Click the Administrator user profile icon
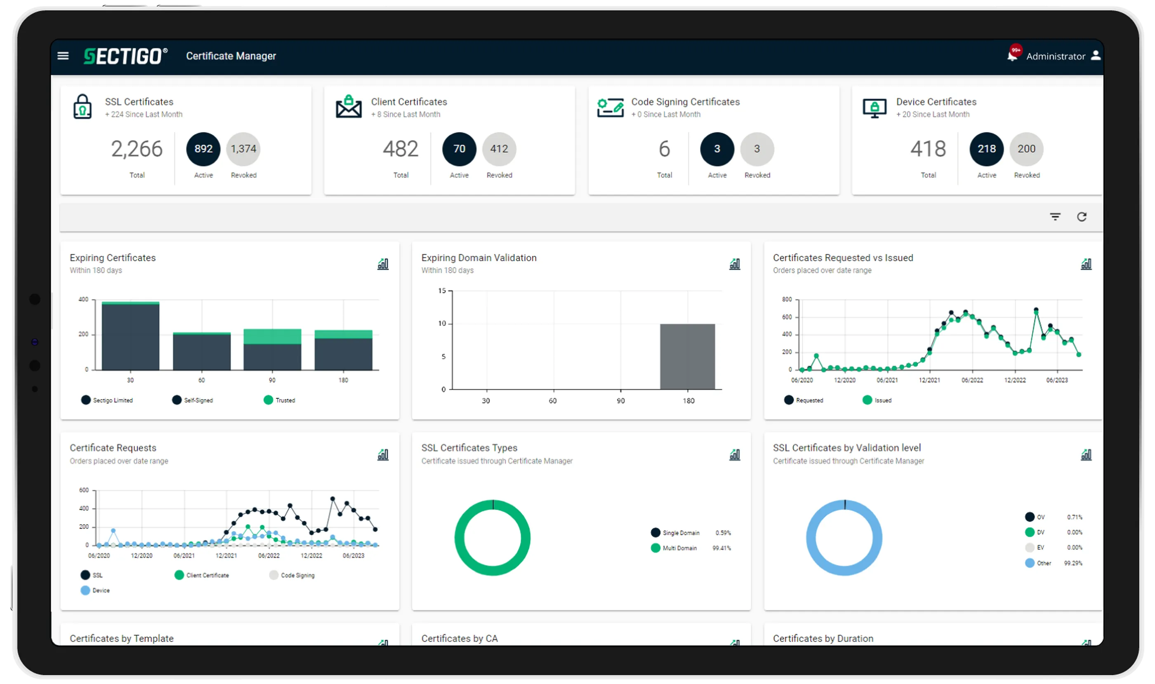The height and width of the screenshot is (684, 1155). tap(1096, 56)
